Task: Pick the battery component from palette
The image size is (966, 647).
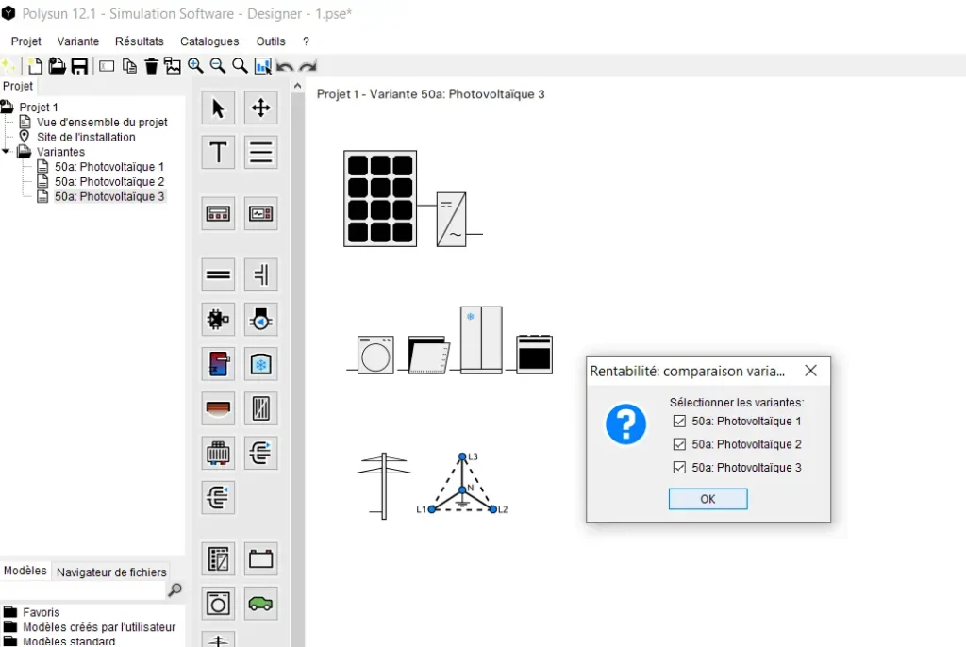Action: coord(260,559)
